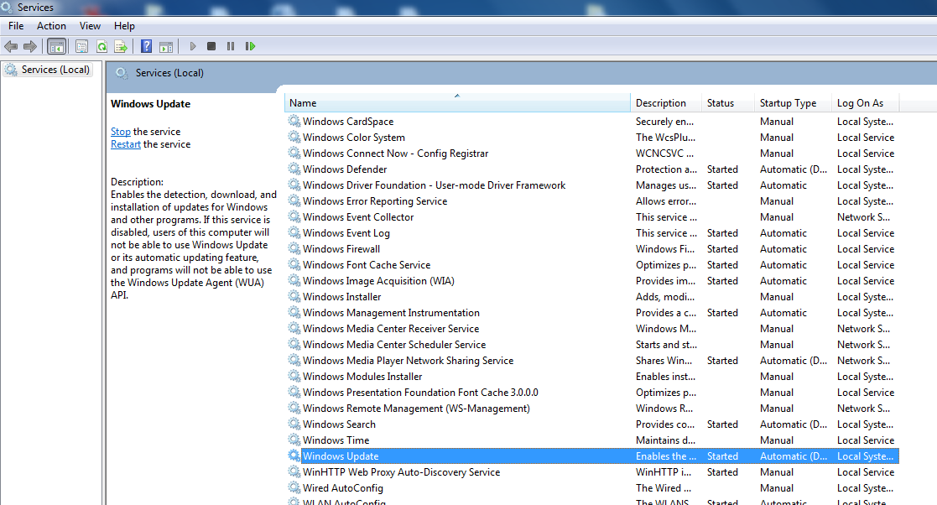This screenshot has width=937, height=505.
Task: Sort services by the Name column header
Action: [457, 103]
